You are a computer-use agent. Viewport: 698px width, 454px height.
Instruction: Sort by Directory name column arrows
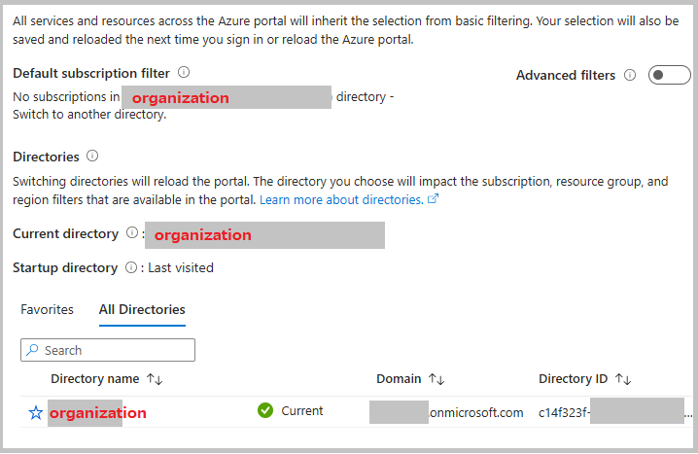pos(155,379)
